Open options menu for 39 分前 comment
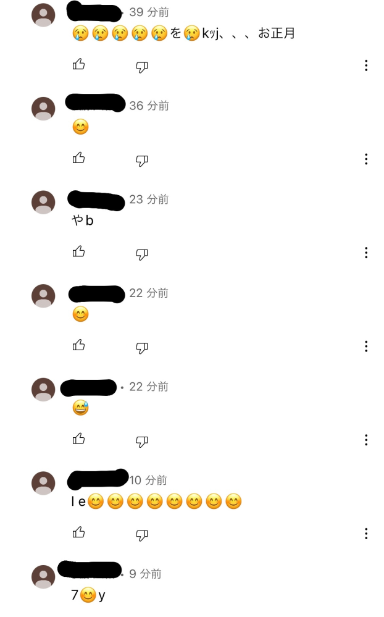The image size is (384, 617). click(x=366, y=65)
